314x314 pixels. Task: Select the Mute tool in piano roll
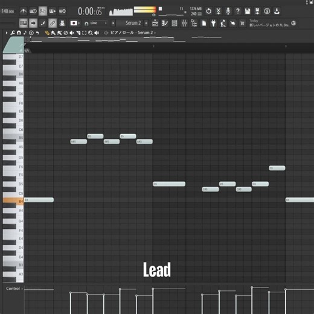pyautogui.click(x=72, y=33)
